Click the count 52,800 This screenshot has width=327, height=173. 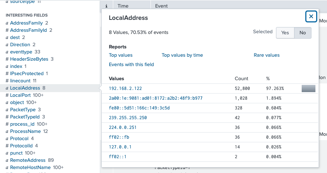pyautogui.click(x=242, y=88)
